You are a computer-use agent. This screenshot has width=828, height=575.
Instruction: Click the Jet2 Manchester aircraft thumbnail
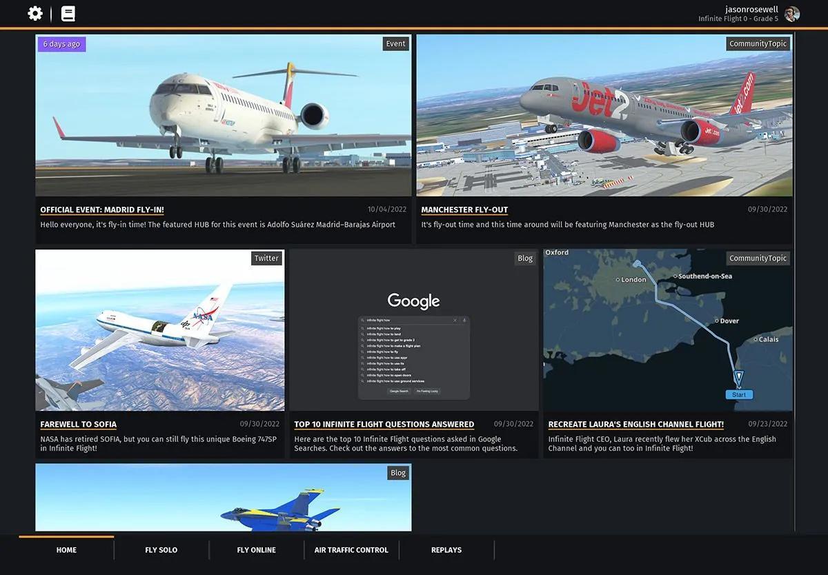[604, 116]
